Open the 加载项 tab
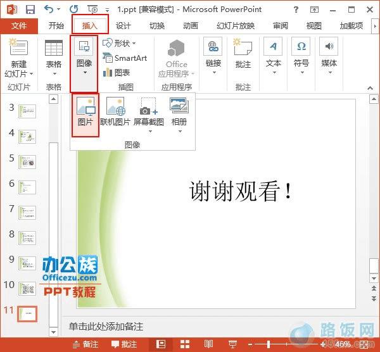 (351, 26)
